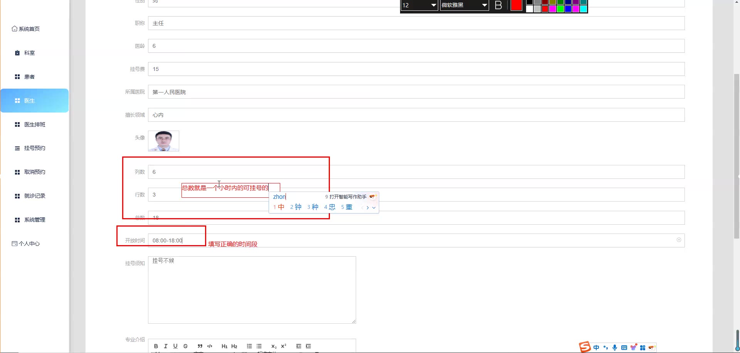This screenshot has width=740, height=353.
Task: Toggle Chinese/English input mode
Action: pos(596,348)
